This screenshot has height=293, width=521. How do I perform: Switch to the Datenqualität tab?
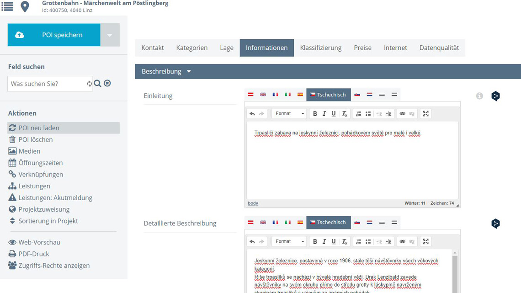coord(439,48)
